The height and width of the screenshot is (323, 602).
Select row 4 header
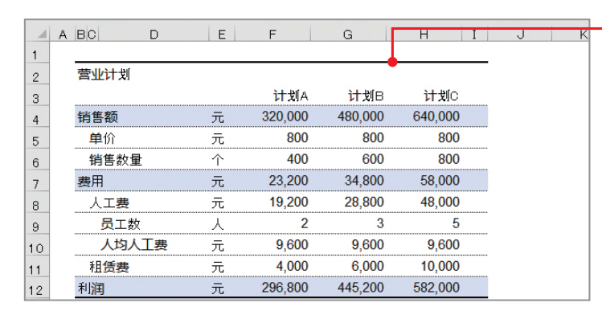37,117
